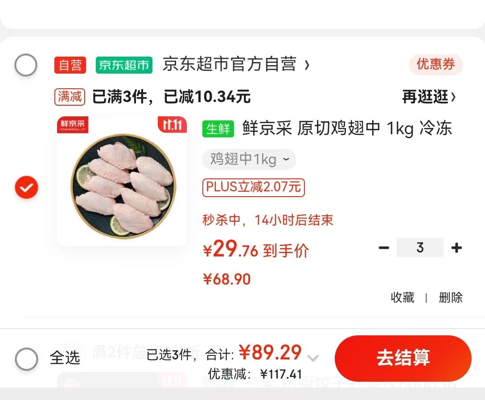Uncheck the 鸡翅中 item checkbox
The width and height of the screenshot is (485, 400).
[x=27, y=187]
